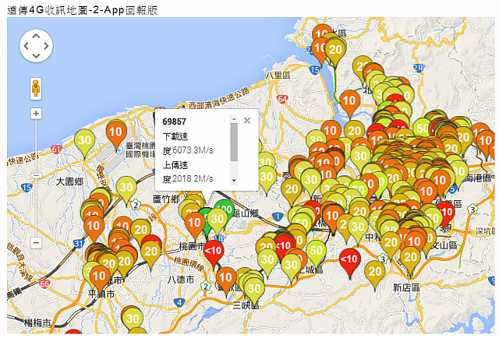Click the map title 遠傳4G收訊地圖-2-App回報版
The width and height of the screenshot is (499, 338).
pos(83,10)
